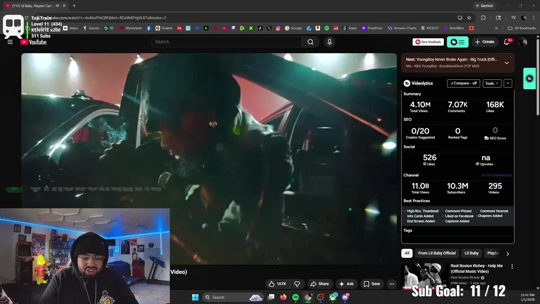Bookmark this page with the star
540x304 pixels.
pyautogui.click(x=469, y=18)
